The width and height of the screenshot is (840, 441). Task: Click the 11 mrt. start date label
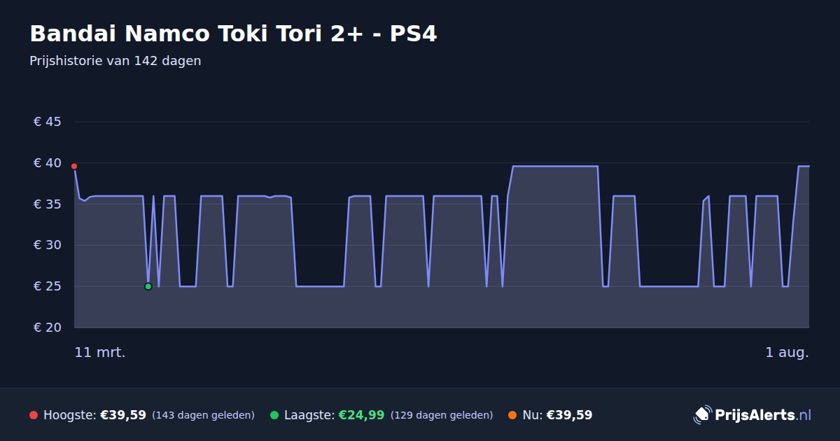pos(100,353)
